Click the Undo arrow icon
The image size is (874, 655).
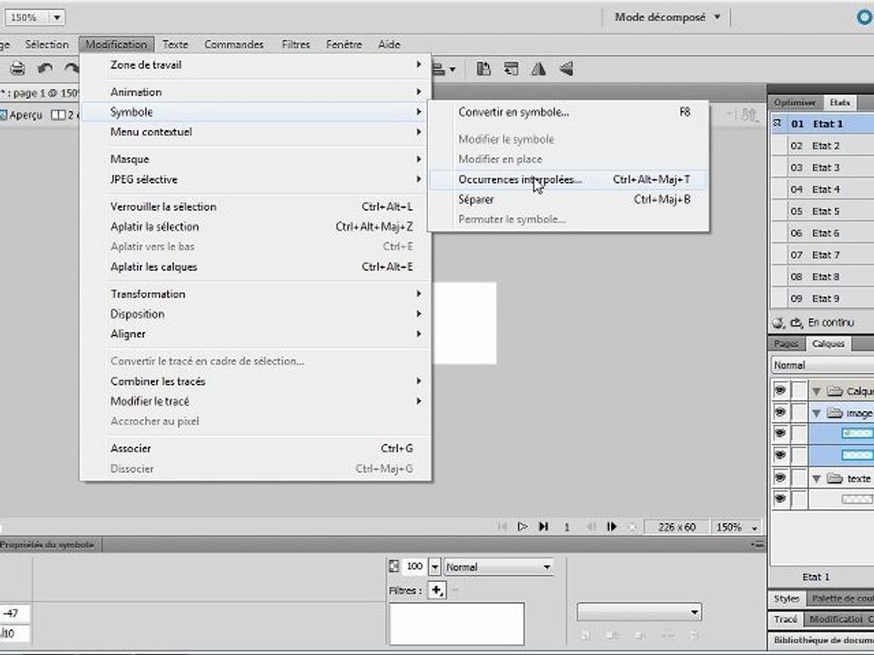[x=45, y=68]
